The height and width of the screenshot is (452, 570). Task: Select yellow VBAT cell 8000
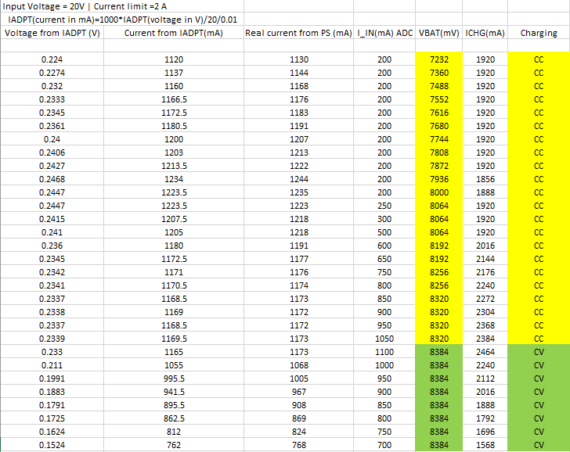(x=439, y=192)
